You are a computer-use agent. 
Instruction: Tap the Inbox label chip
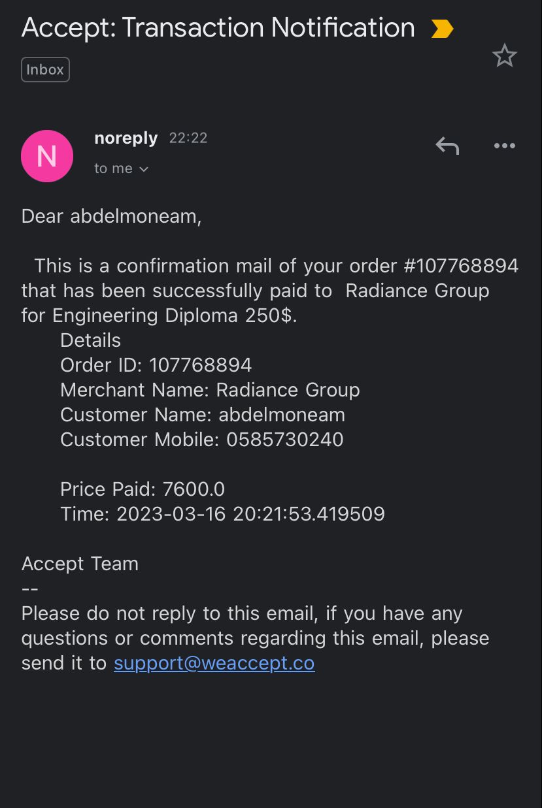point(45,69)
